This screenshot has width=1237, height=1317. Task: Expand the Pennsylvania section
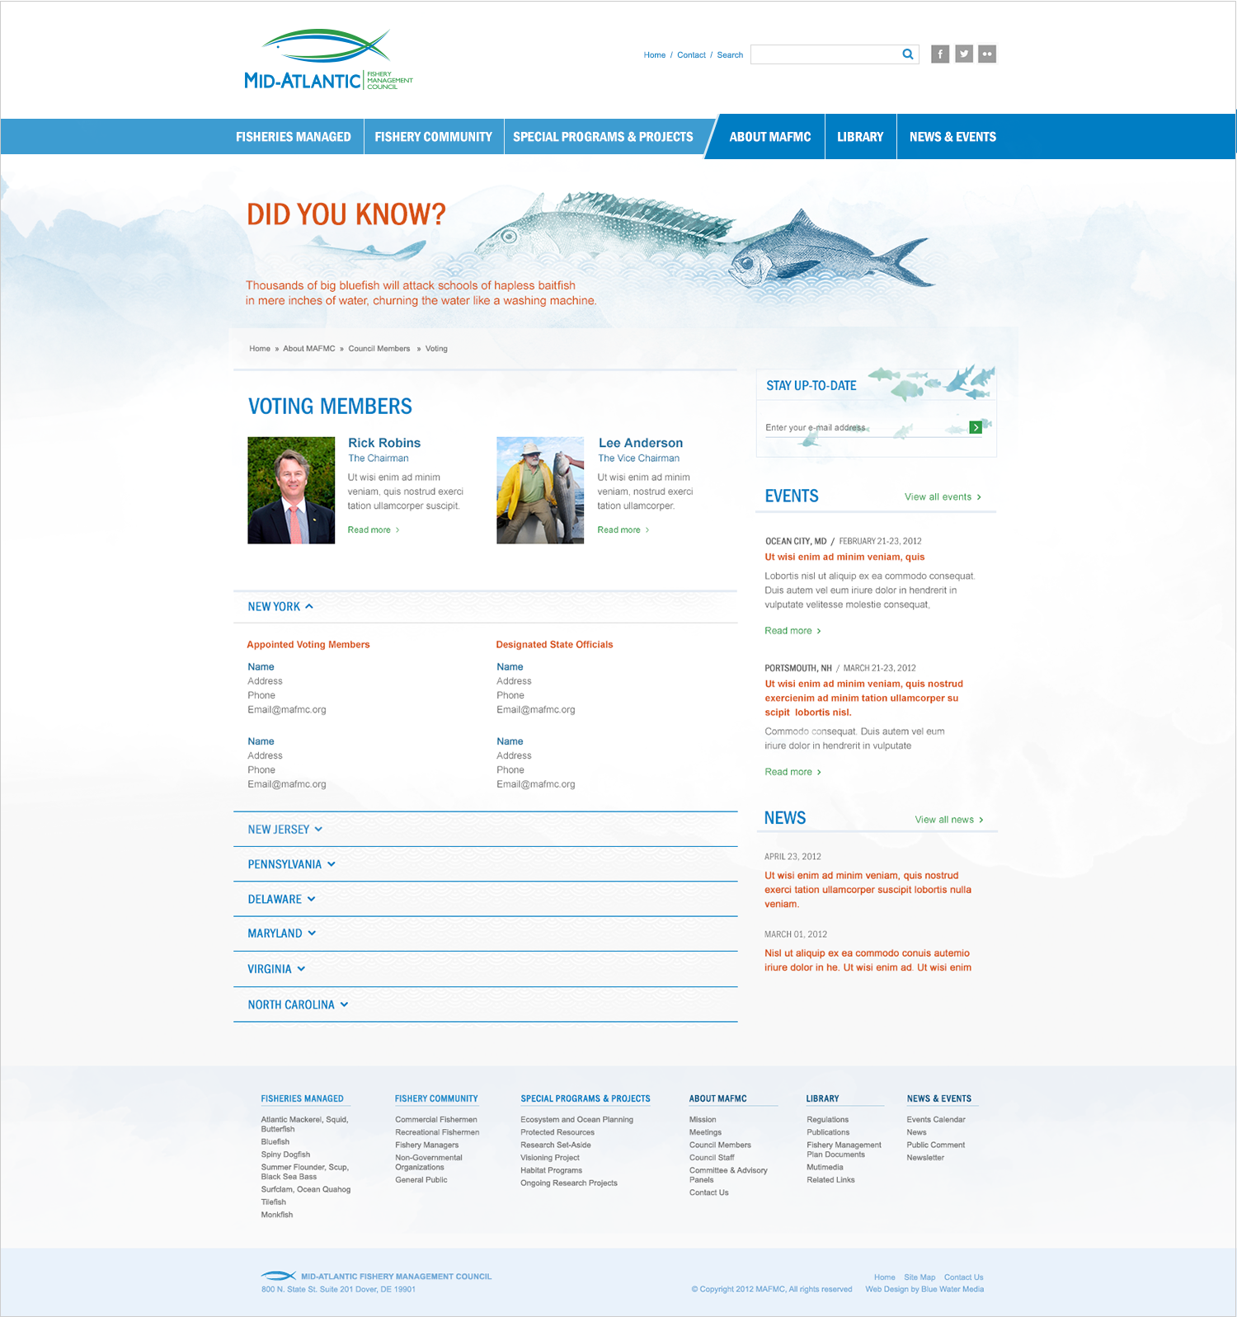pos(485,864)
